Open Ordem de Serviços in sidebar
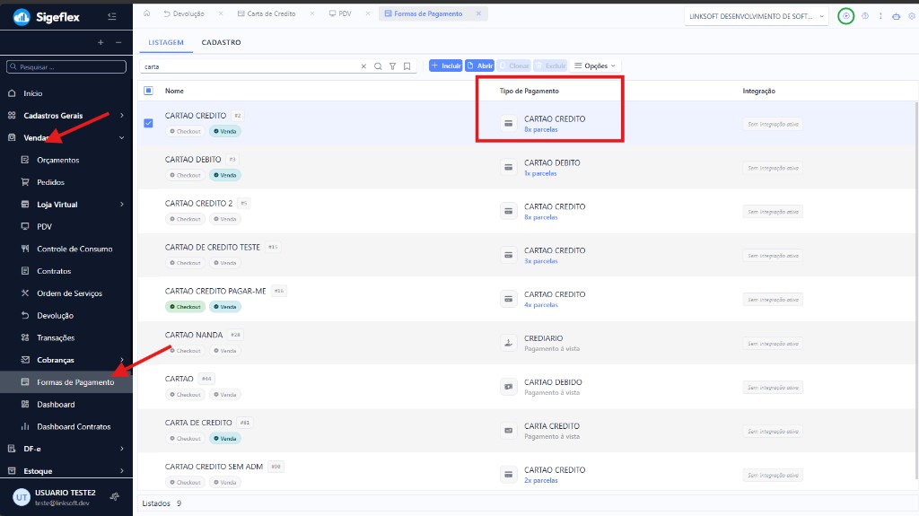Viewport: 919px width, 516px height. coord(69,293)
